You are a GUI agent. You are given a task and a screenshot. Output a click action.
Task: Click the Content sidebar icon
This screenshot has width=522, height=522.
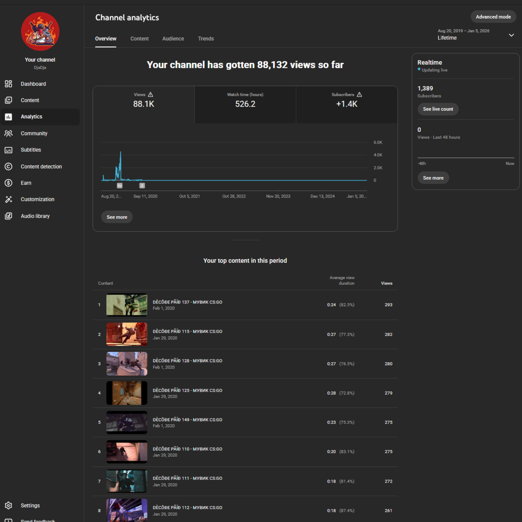click(x=8, y=100)
